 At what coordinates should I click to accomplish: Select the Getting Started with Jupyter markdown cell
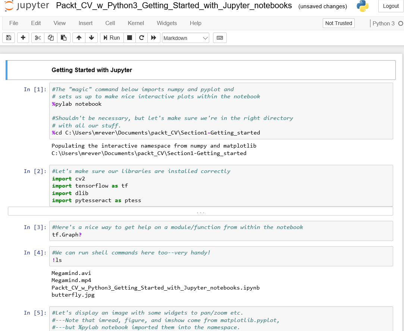click(201, 70)
